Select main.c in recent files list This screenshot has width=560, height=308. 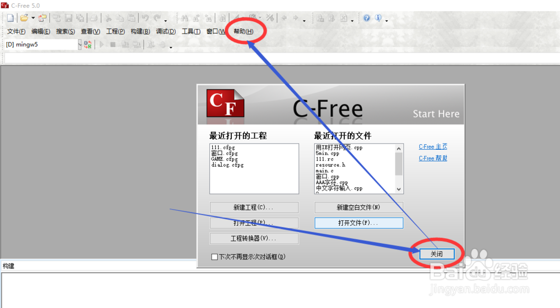coord(324,170)
